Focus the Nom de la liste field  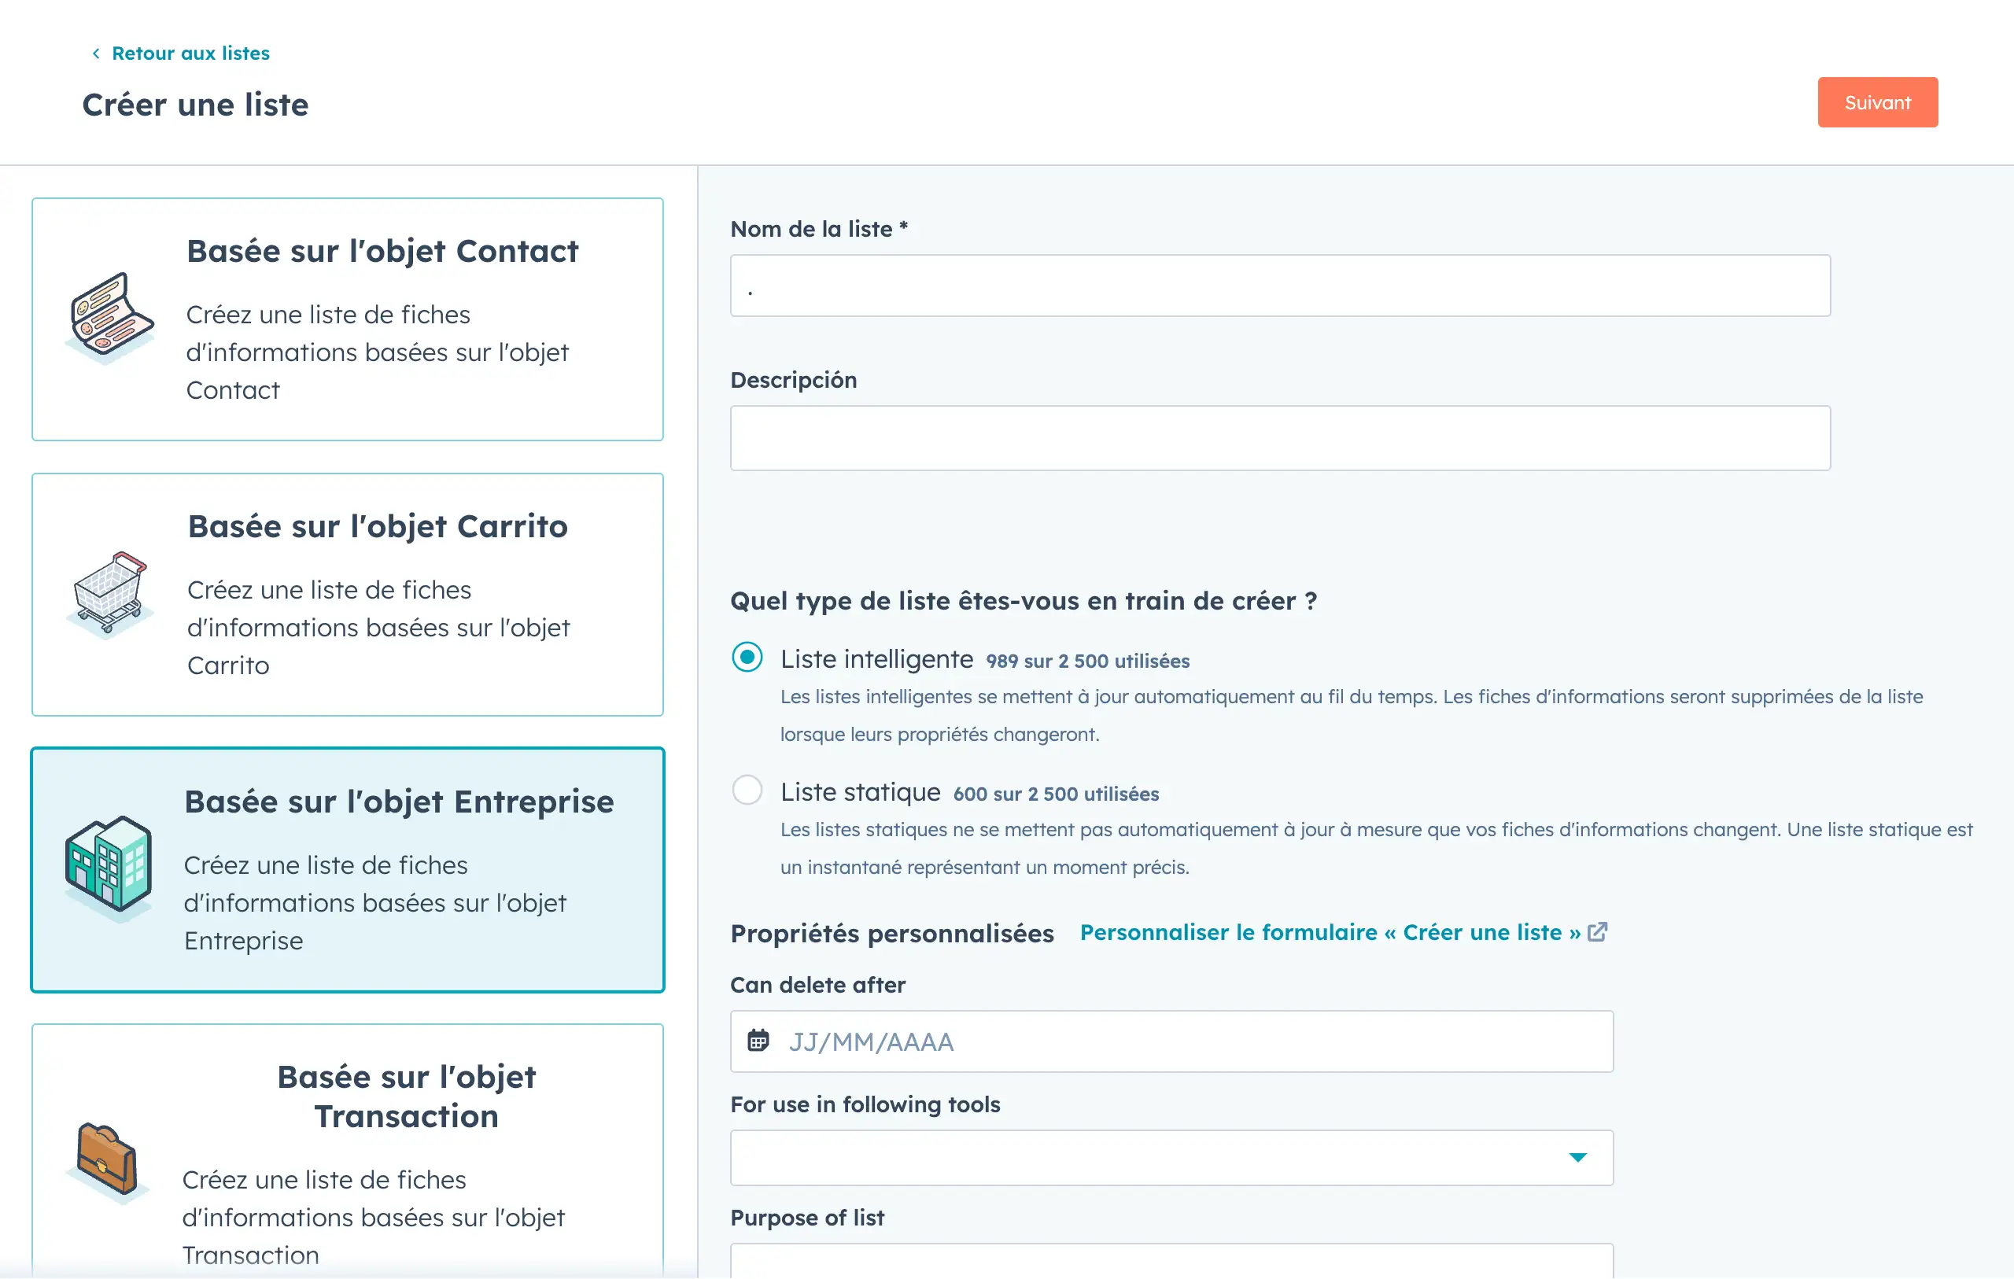(1280, 286)
